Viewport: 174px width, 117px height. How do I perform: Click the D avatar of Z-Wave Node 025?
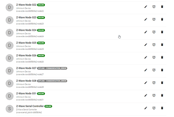click(10, 45)
